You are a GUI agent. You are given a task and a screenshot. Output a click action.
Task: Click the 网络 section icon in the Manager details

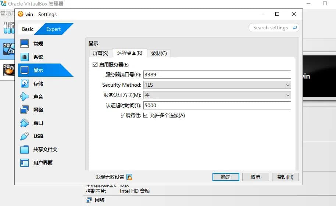tap(89, 200)
